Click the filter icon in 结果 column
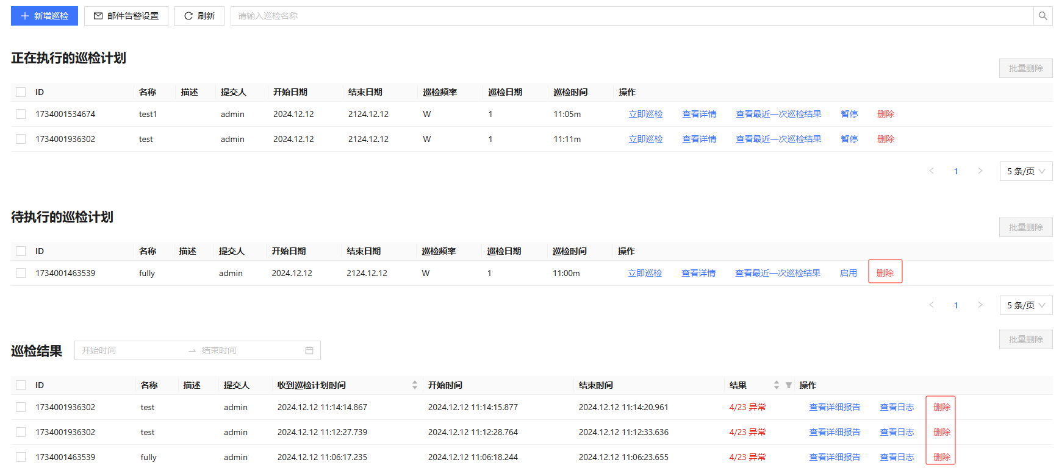The height and width of the screenshot is (468, 1059). point(789,385)
